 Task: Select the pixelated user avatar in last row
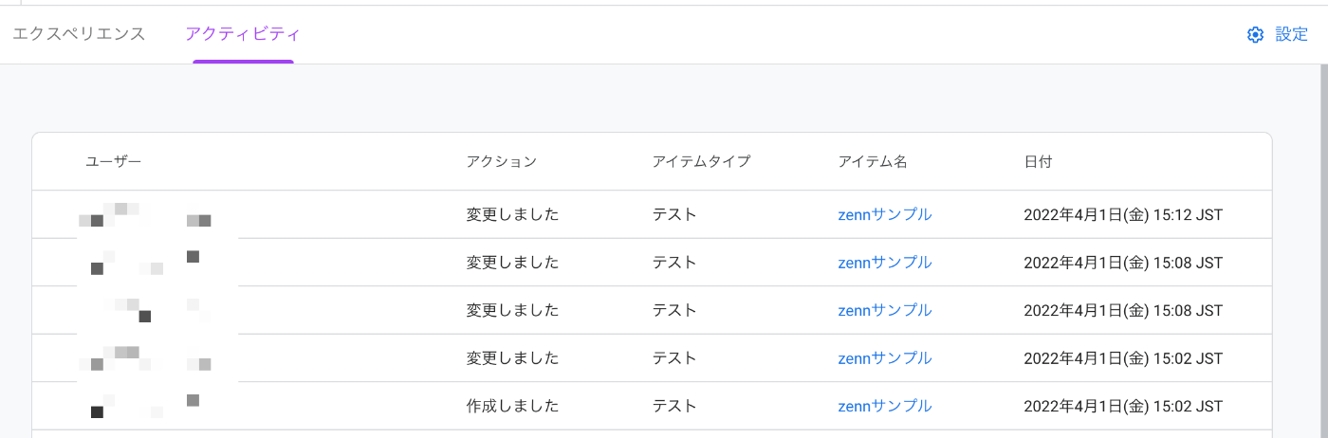pos(157,406)
